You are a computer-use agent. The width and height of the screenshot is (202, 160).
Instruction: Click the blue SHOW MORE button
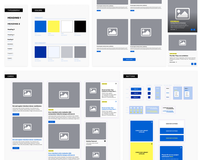coord(129,59)
